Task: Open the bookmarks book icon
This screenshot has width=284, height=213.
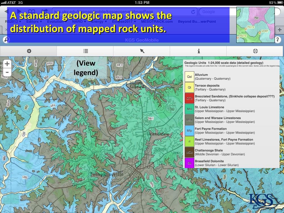Action: coord(32,12)
